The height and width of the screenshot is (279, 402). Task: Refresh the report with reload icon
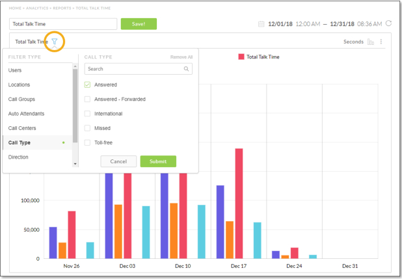click(x=389, y=23)
